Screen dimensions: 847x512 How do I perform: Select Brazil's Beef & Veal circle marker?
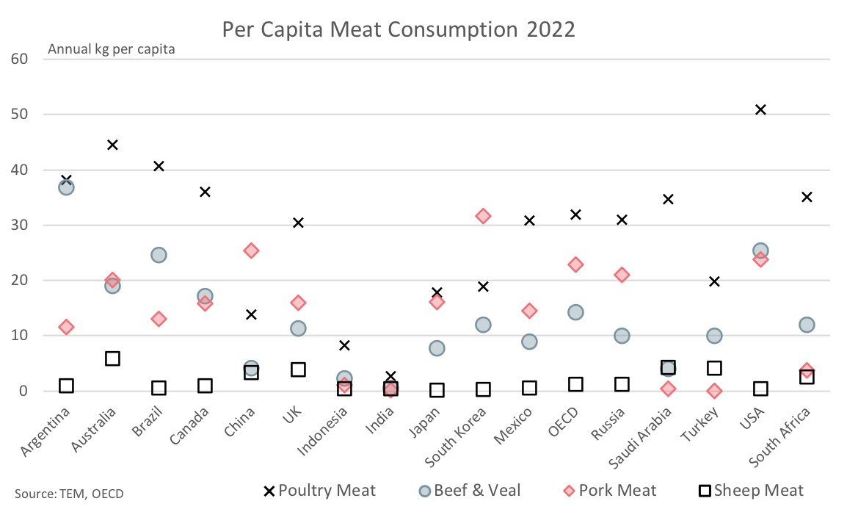coord(159,255)
